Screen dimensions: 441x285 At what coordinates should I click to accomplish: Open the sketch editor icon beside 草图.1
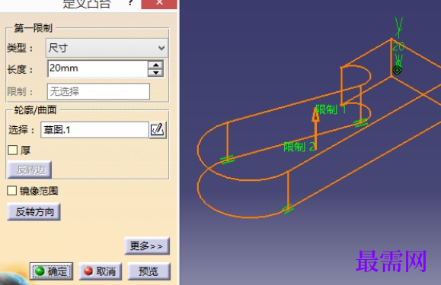point(158,130)
